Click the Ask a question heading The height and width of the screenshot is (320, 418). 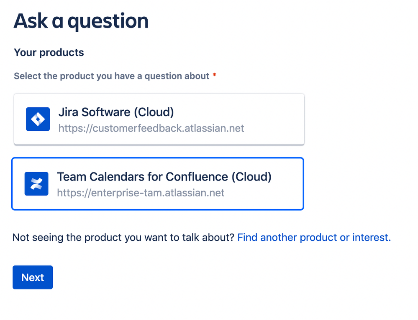point(81,21)
